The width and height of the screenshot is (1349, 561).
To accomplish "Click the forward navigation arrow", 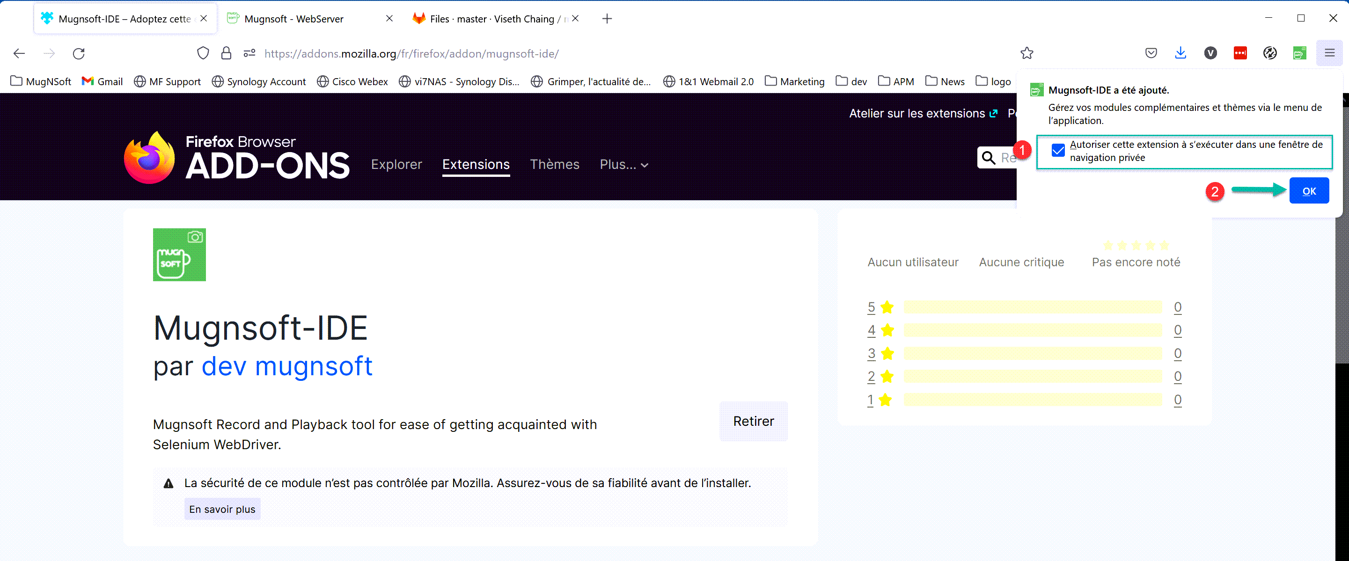I will (49, 53).
